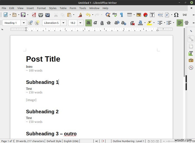Select Clone Formatting paintbrush
This screenshot has width=195, height=143.
coord(81,15)
